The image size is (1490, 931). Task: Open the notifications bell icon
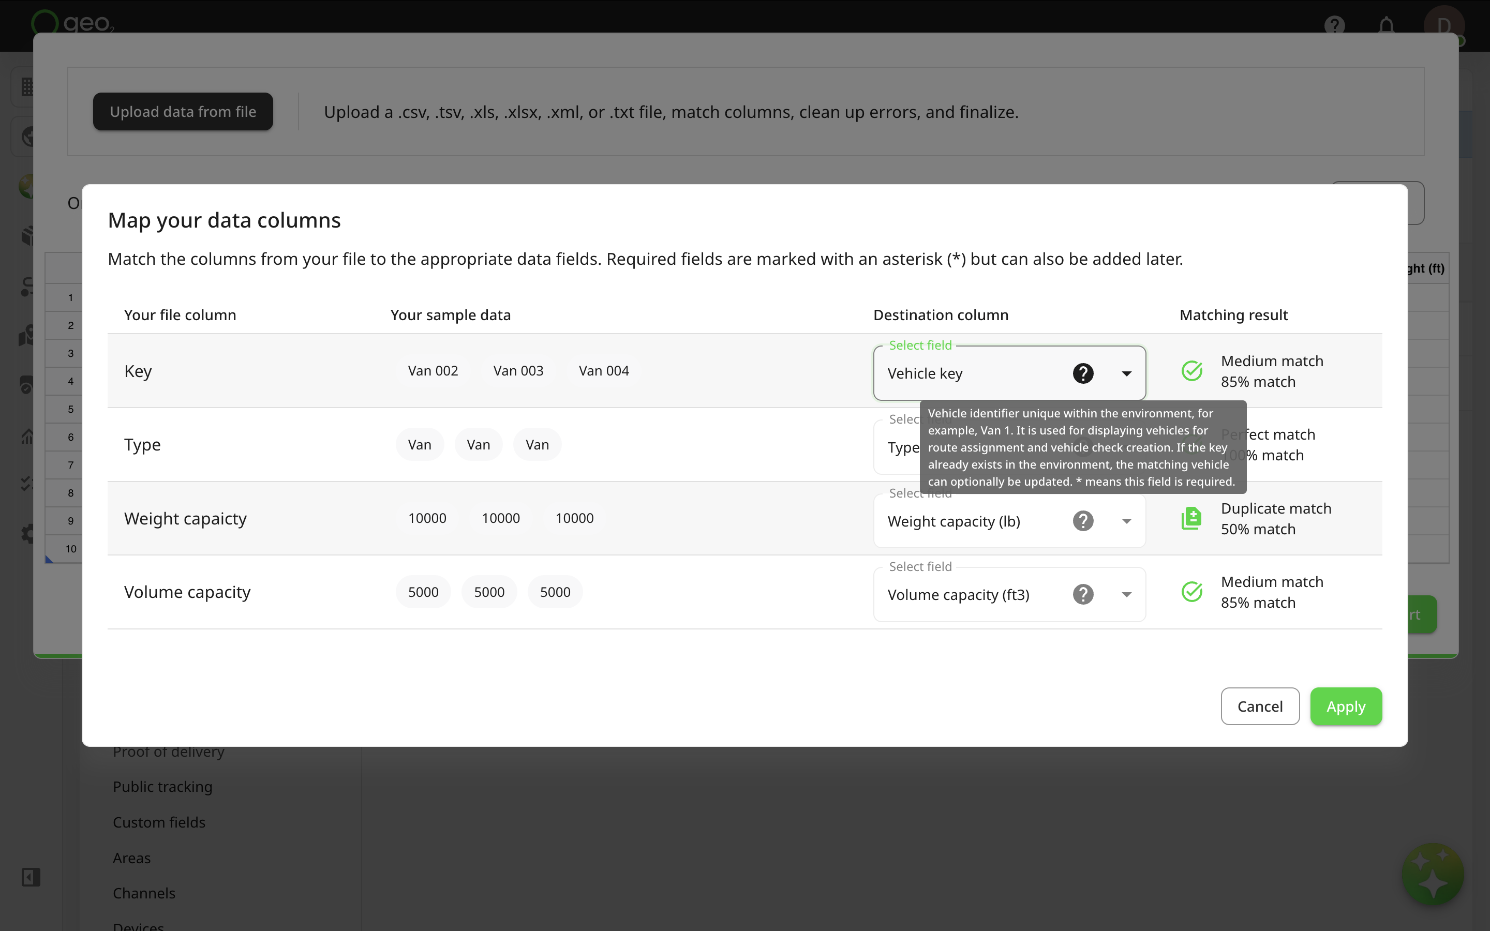point(1386,25)
